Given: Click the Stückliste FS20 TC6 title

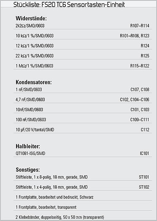Looking at the screenshot, I should [x=69, y=5].
